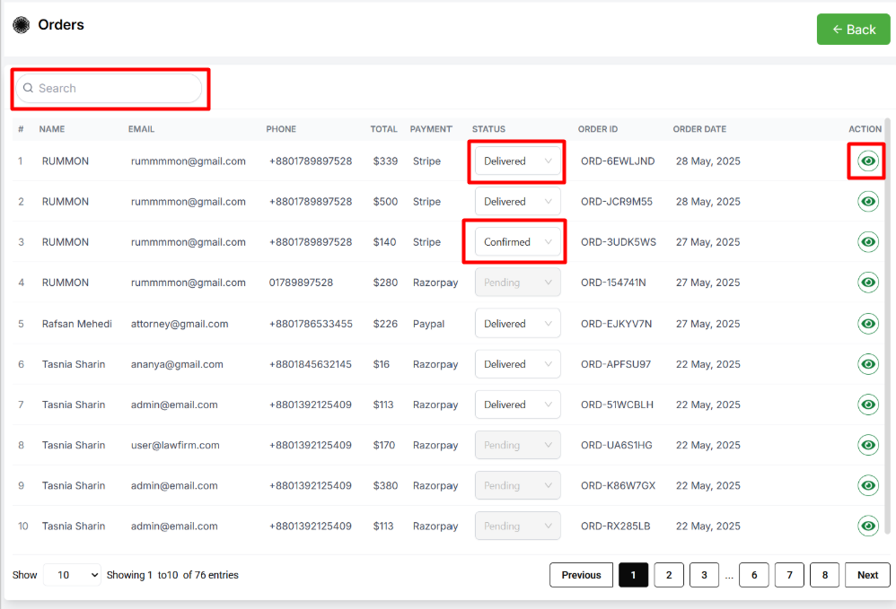View order ORD-51WCBLH details eye icon
Image resolution: width=896 pixels, height=609 pixels.
pos(867,405)
